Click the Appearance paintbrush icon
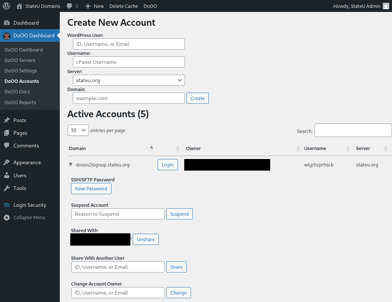 [x=7, y=162]
